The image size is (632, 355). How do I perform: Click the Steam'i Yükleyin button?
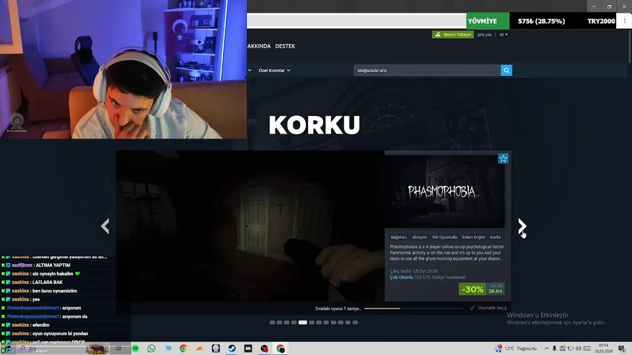[453, 35]
